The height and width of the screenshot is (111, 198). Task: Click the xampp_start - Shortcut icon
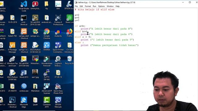click(x=24, y=34)
